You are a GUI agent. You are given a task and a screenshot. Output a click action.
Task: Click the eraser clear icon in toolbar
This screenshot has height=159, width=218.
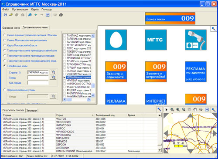(x=11, y=15)
